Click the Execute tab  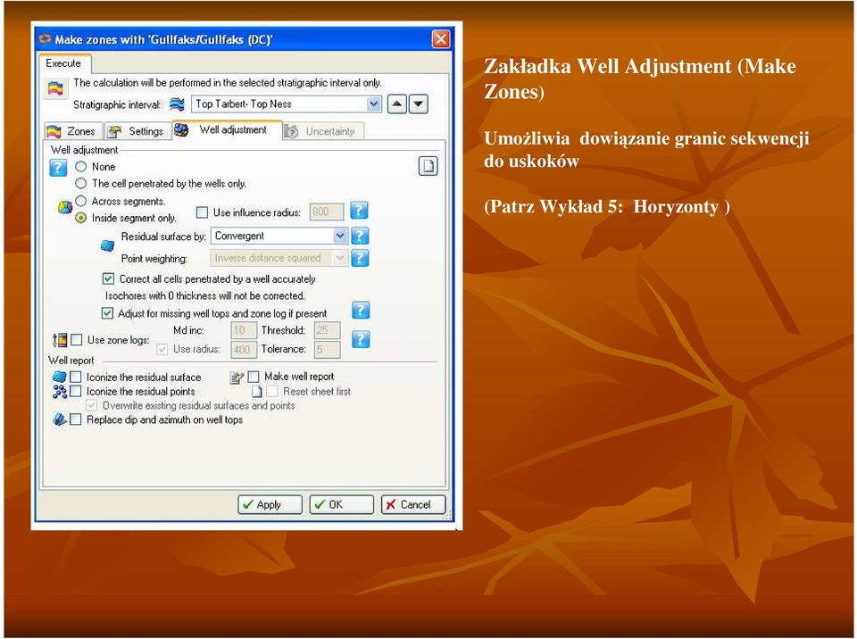click(64, 63)
